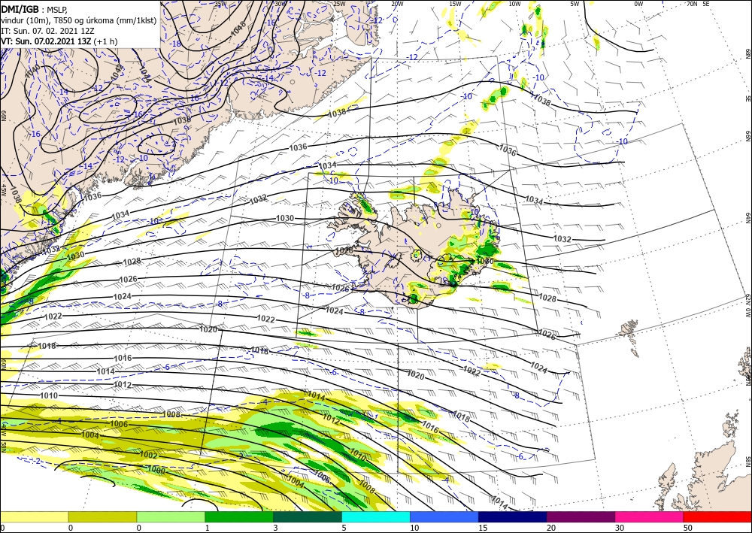Viewport: 752px width, 533px height.
Task: Click the 15W longitude label
Action: click(x=455, y=4)
